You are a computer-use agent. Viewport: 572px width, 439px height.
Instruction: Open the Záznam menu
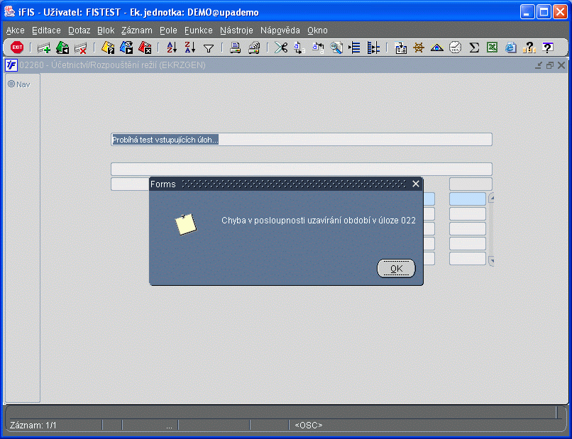click(x=137, y=30)
